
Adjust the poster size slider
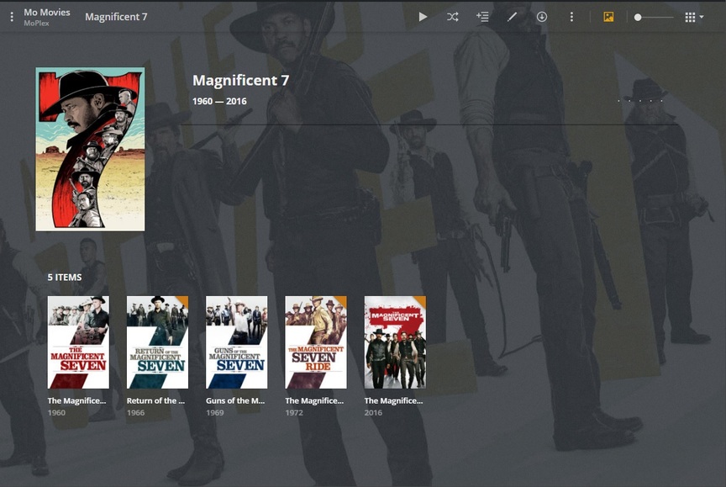(654, 17)
